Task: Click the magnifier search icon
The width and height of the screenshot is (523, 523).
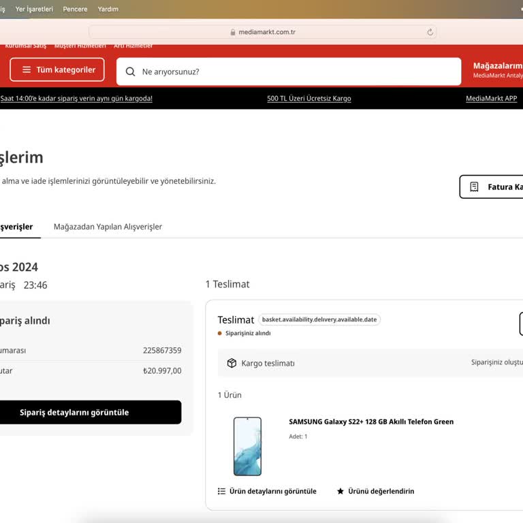Action: coord(131,72)
